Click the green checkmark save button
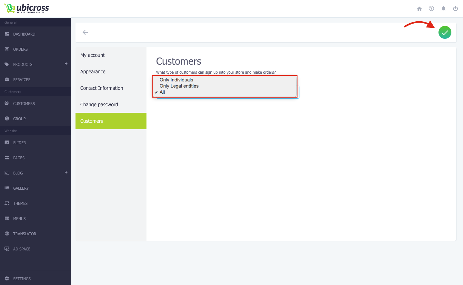 (445, 32)
